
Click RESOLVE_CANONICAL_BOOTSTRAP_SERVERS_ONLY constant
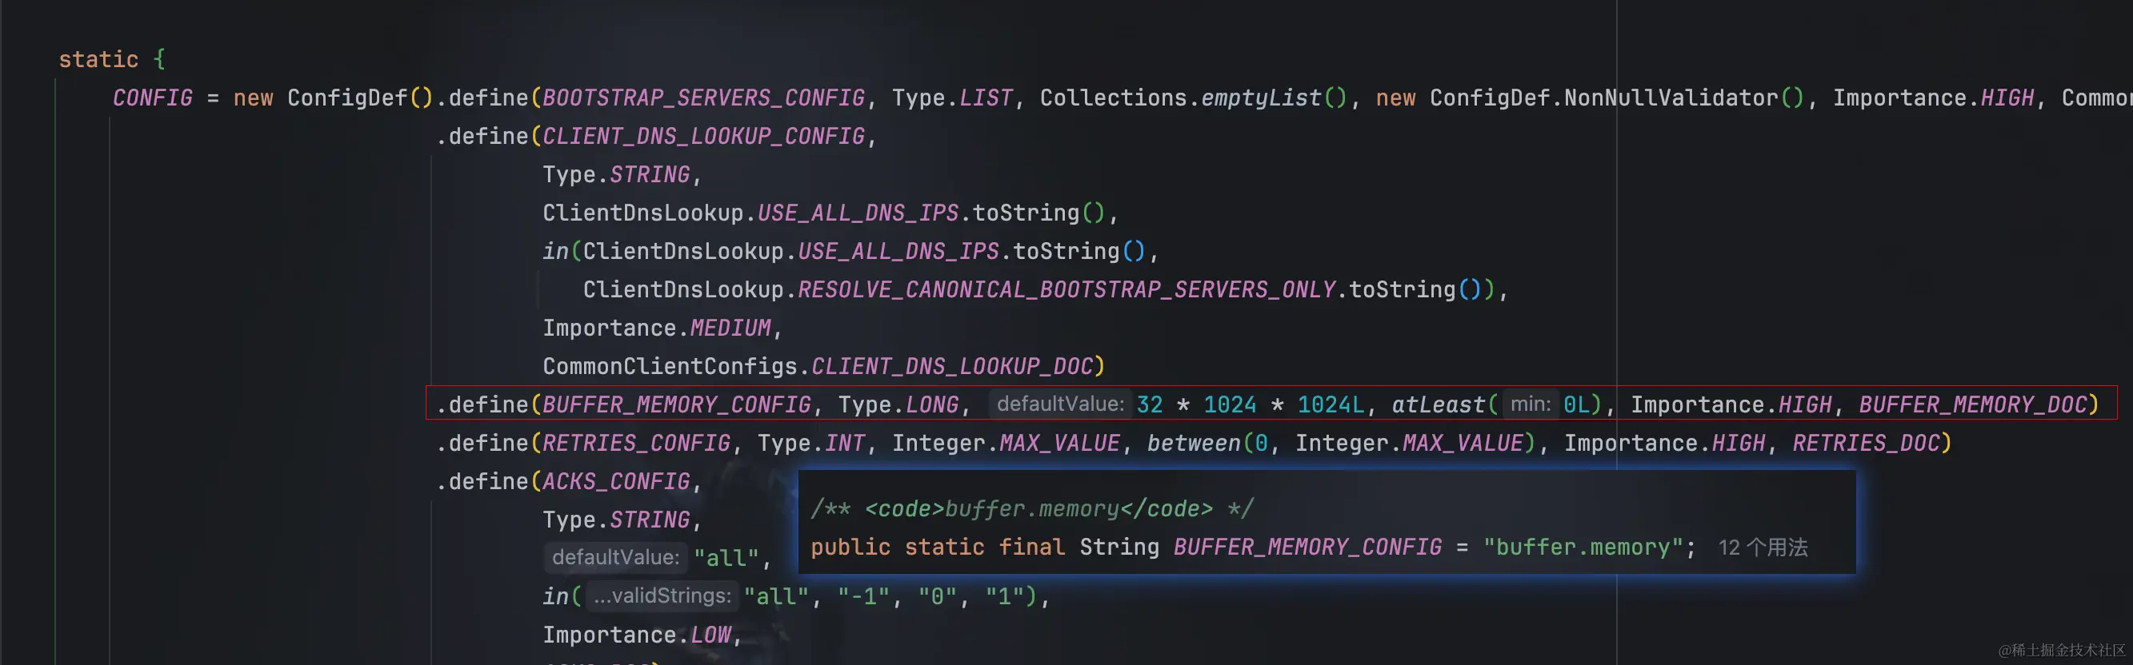tap(1066, 289)
